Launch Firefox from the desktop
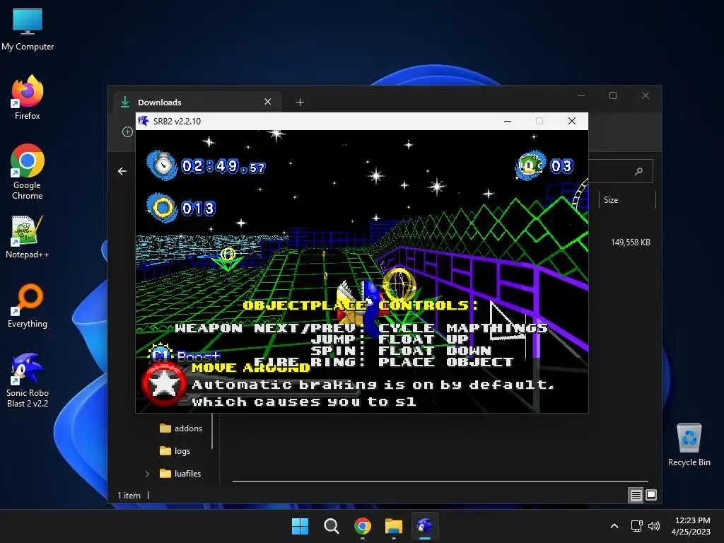 28,98
